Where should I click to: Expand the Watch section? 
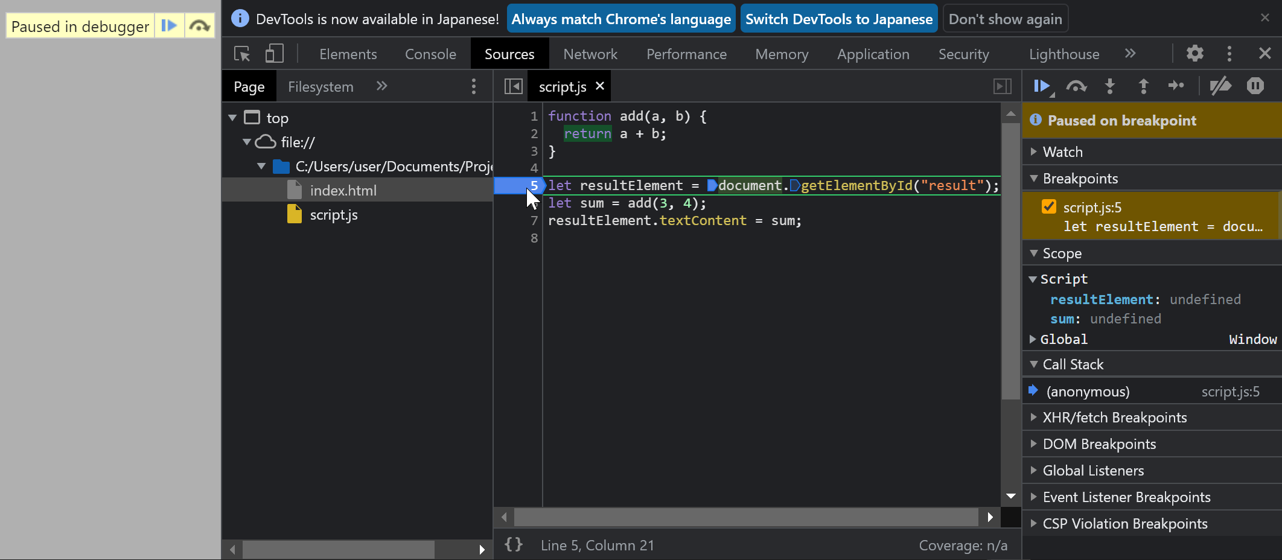[1062, 152]
